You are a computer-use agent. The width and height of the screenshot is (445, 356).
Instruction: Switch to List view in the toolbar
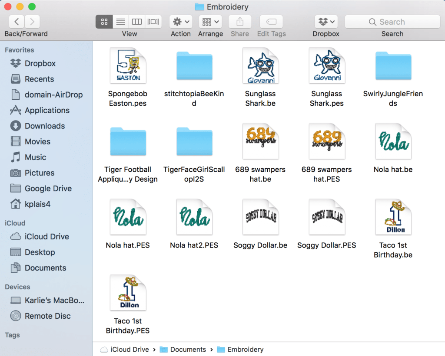(120, 22)
